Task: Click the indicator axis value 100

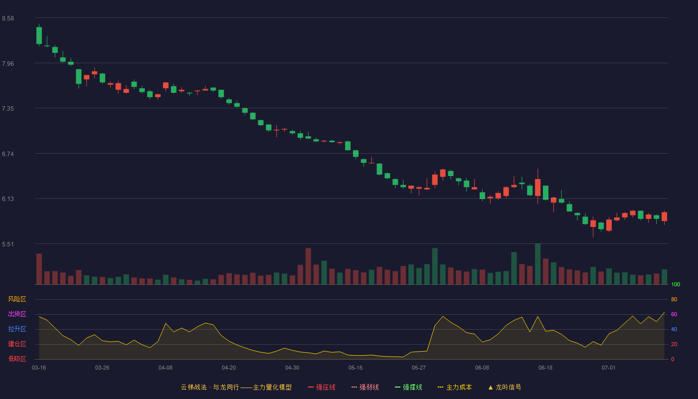Action: click(x=676, y=285)
